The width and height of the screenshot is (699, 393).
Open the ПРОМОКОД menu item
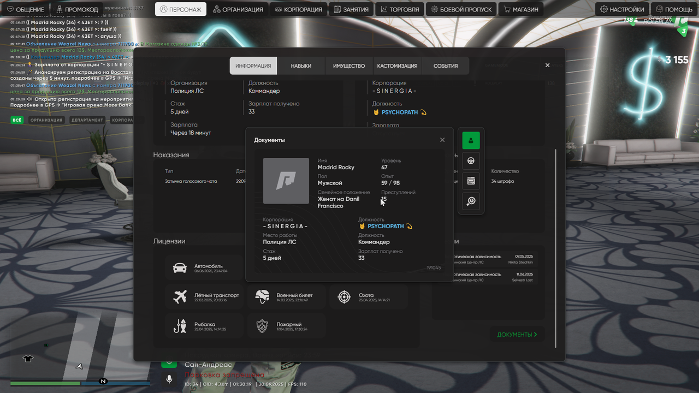click(x=77, y=9)
